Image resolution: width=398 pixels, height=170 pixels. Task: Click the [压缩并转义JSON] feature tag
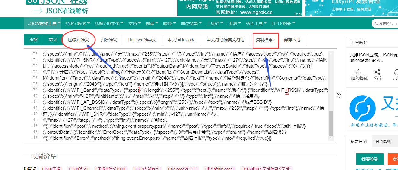(111, 169)
